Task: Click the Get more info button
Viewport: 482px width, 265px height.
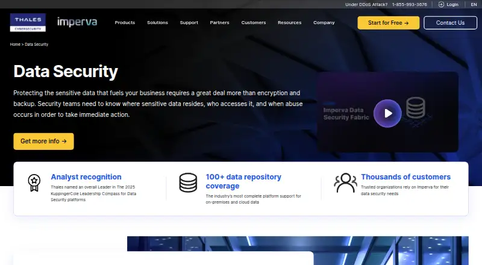Action: pyautogui.click(x=43, y=142)
